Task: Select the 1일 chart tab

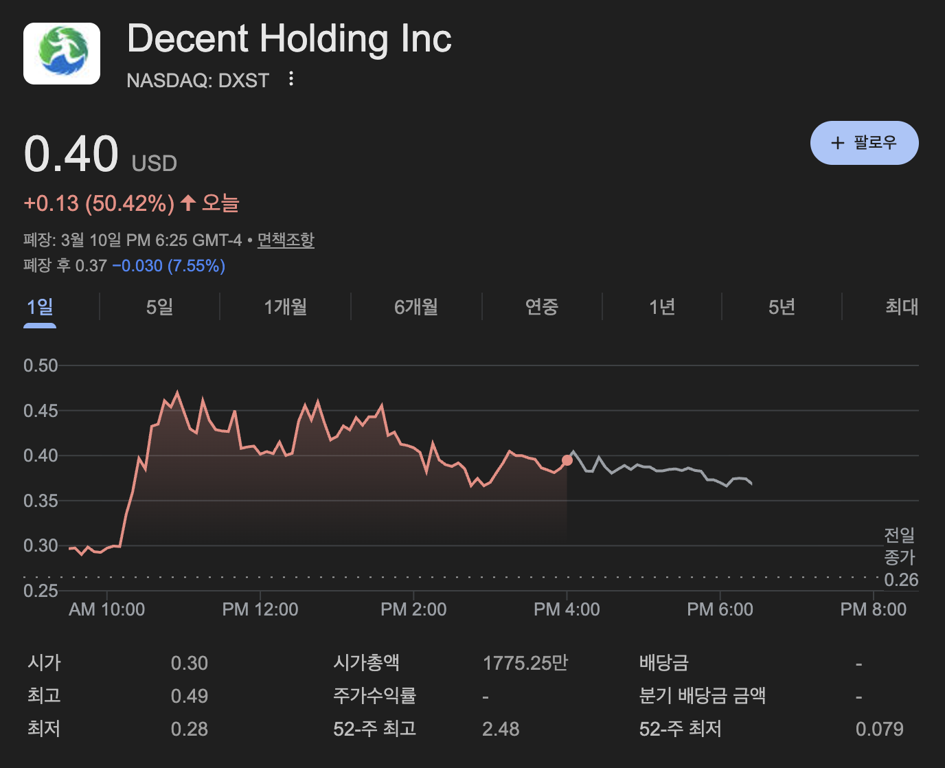Action: pyautogui.click(x=40, y=306)
